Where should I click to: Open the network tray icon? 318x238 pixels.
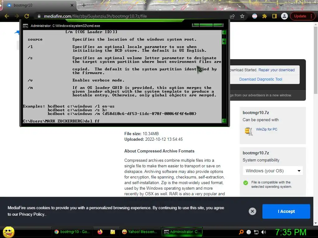point(256,232)
